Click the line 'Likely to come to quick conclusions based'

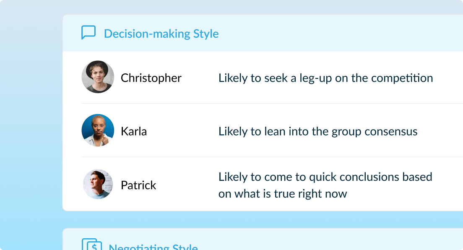pyautogui.click(x=325, y=177)
